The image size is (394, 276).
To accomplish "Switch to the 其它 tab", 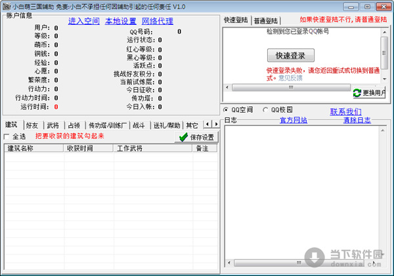I will pos(192,125).
